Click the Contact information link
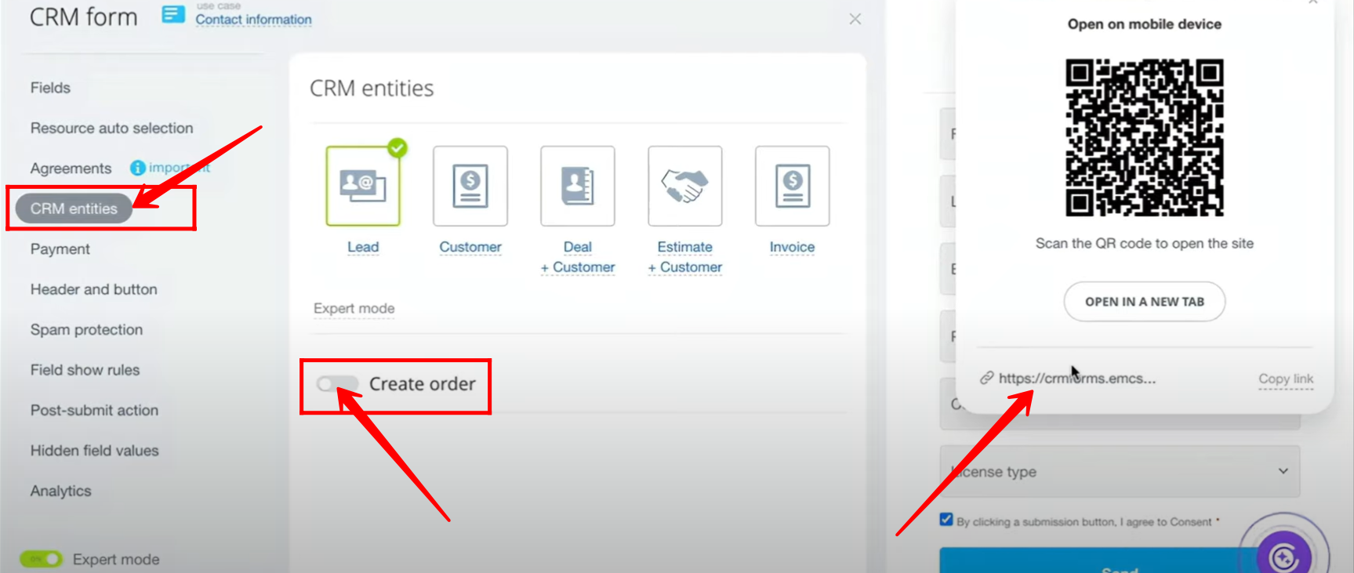The height and width of the screenshot is (573, 1354). point(253,20)
